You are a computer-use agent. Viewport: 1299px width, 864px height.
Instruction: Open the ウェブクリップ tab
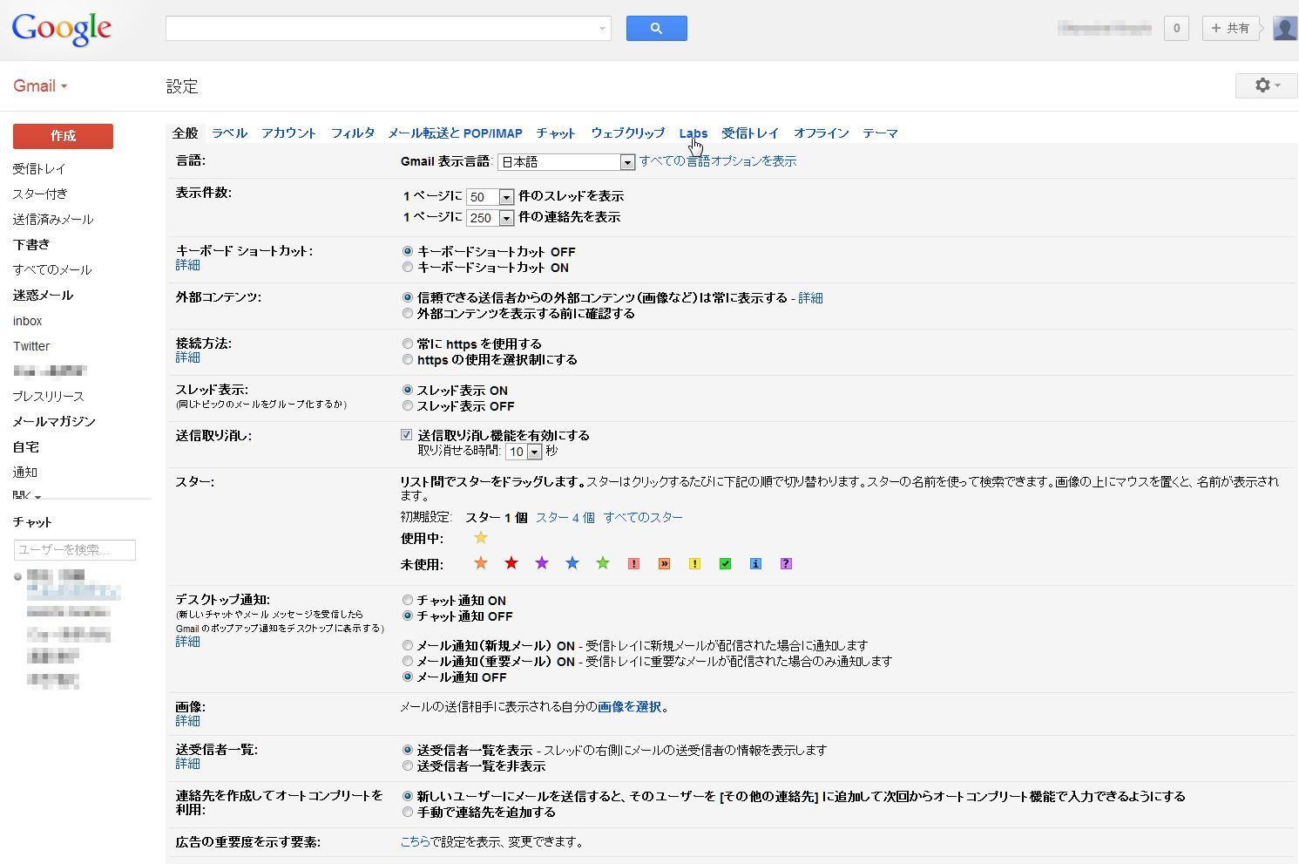point(627,133)
